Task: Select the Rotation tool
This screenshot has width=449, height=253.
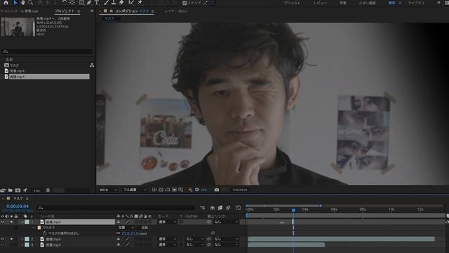Action: pos(65,3)
